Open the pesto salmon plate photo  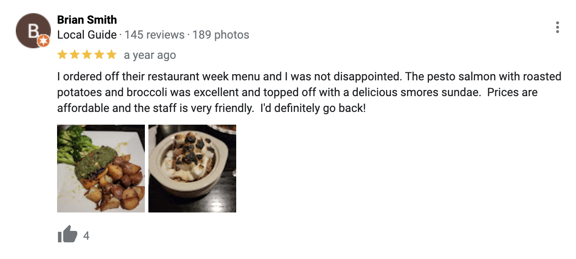point(101,169)
